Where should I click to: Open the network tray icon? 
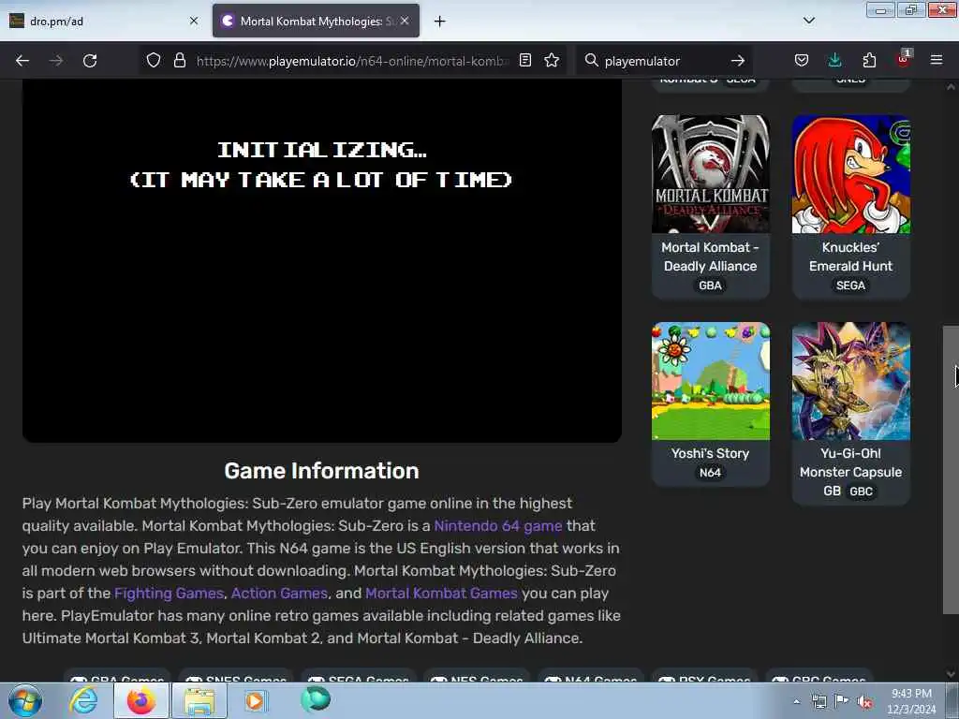coord(819,702)
